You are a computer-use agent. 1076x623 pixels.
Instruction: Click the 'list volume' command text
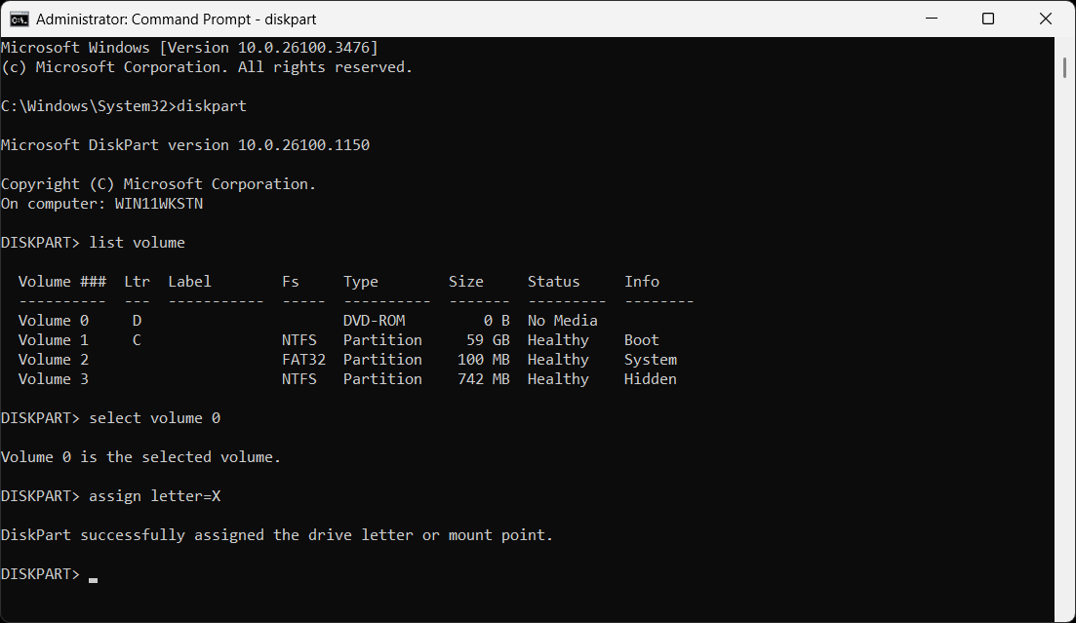click(138, 243)
